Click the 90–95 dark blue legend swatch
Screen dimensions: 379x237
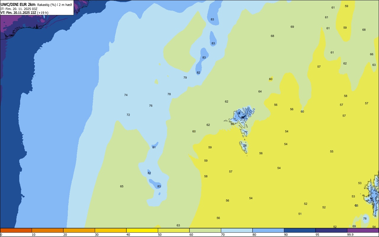[x=300, y=230]
